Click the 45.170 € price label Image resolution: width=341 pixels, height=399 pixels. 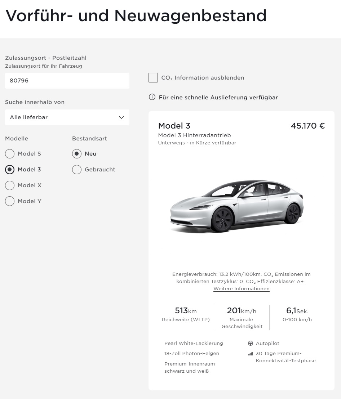[x=307, y=126]
